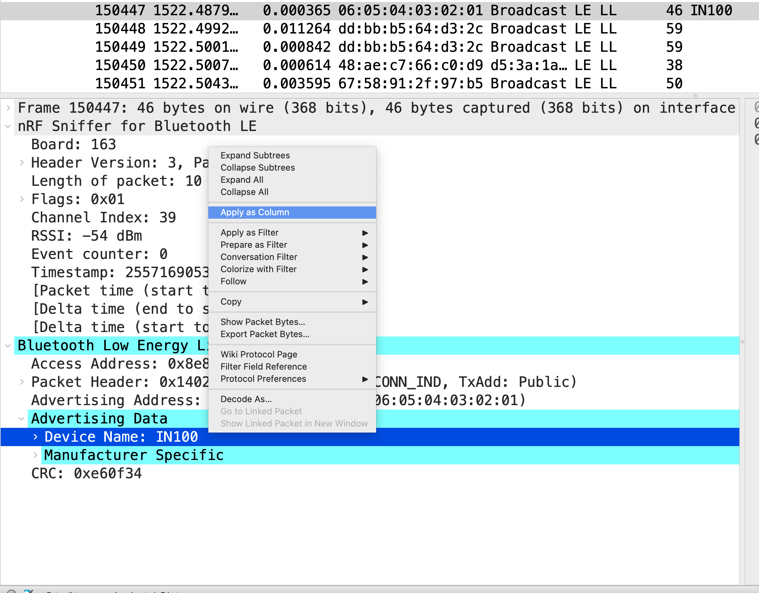
Task: Choose Decode As... from the menu
Action: tap(246, 399)
